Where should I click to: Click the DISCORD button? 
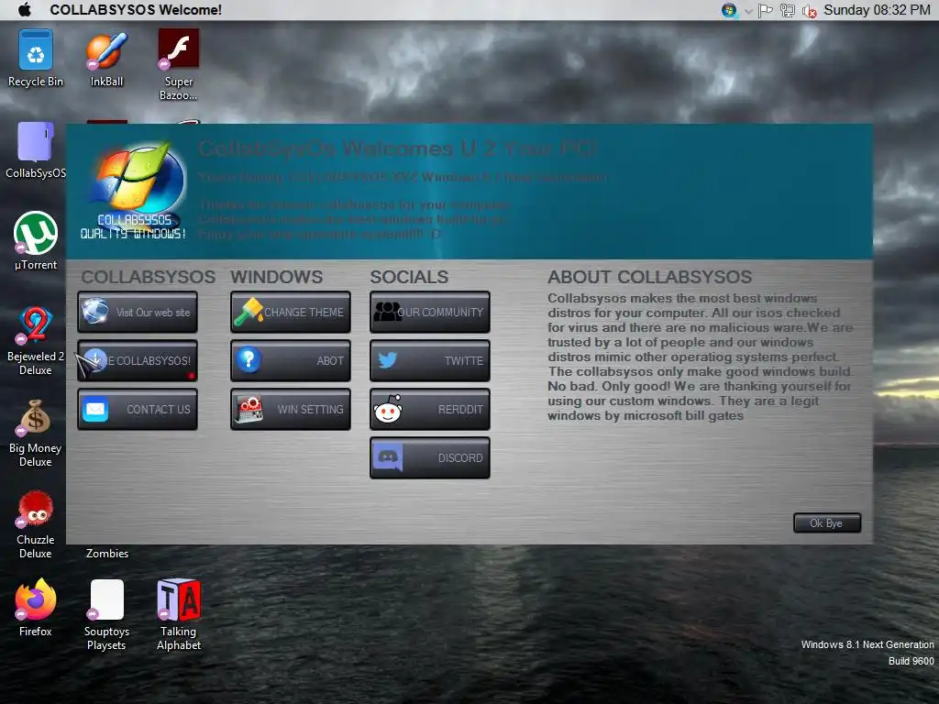pos(430,457)
